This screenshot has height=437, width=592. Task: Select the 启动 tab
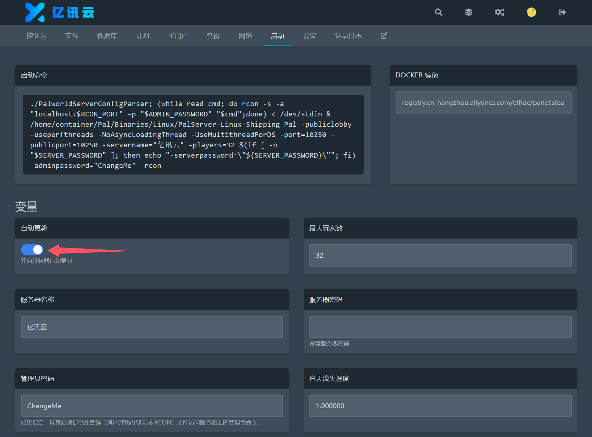(x=278, y=36)
